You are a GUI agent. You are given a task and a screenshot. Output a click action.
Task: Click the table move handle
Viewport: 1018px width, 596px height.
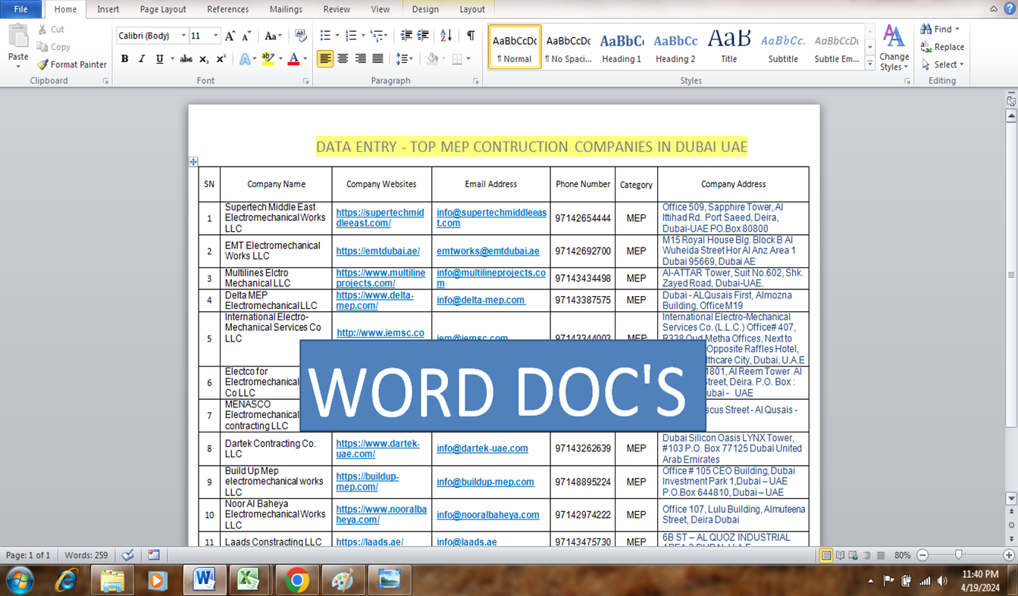(x=193, y=161)
